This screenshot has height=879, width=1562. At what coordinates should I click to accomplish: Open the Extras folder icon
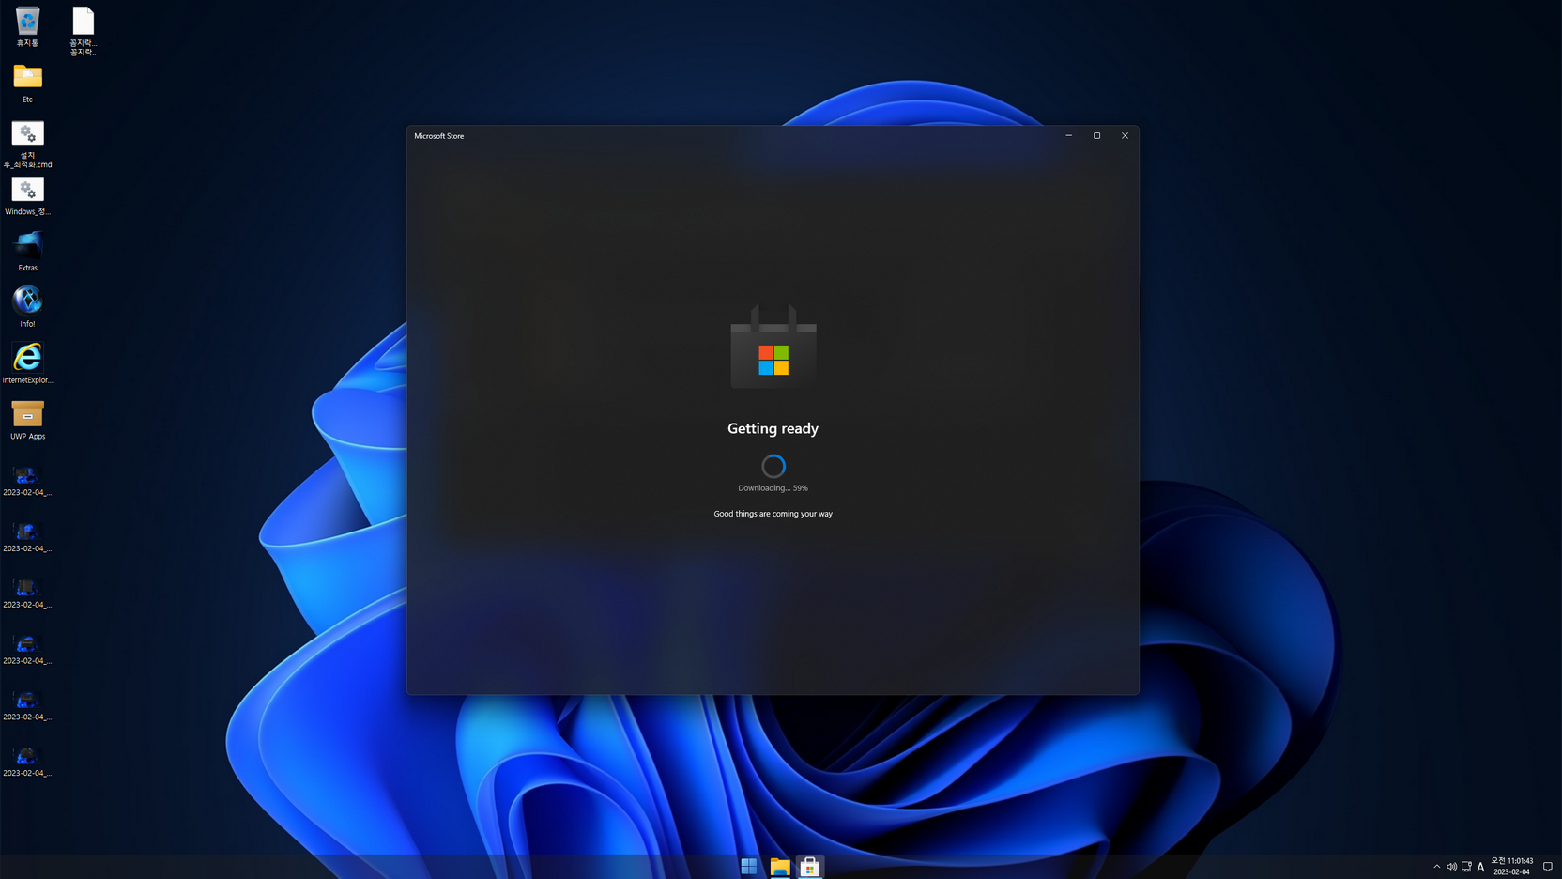(x=27, y=252)
